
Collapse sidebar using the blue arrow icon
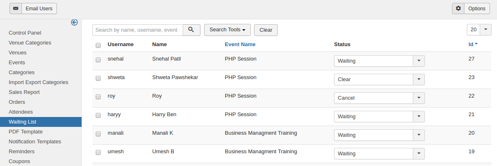tap(74, 23)
